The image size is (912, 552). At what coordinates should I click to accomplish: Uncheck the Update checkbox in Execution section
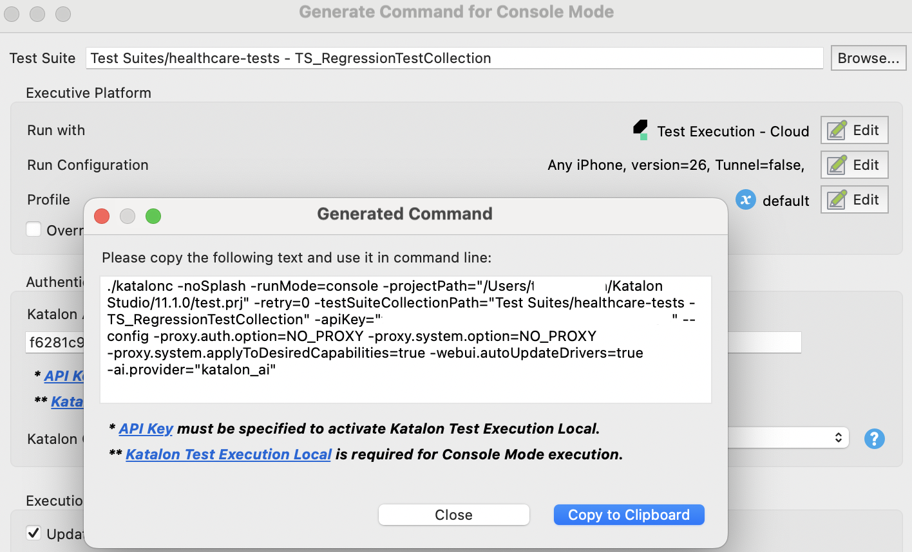33,534
